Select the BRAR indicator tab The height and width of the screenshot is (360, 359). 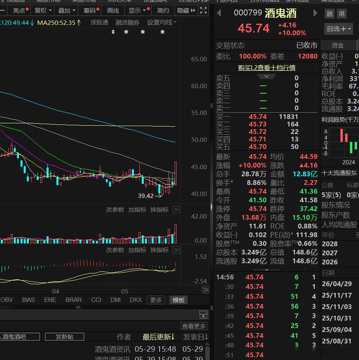click(x=73, y=300)
